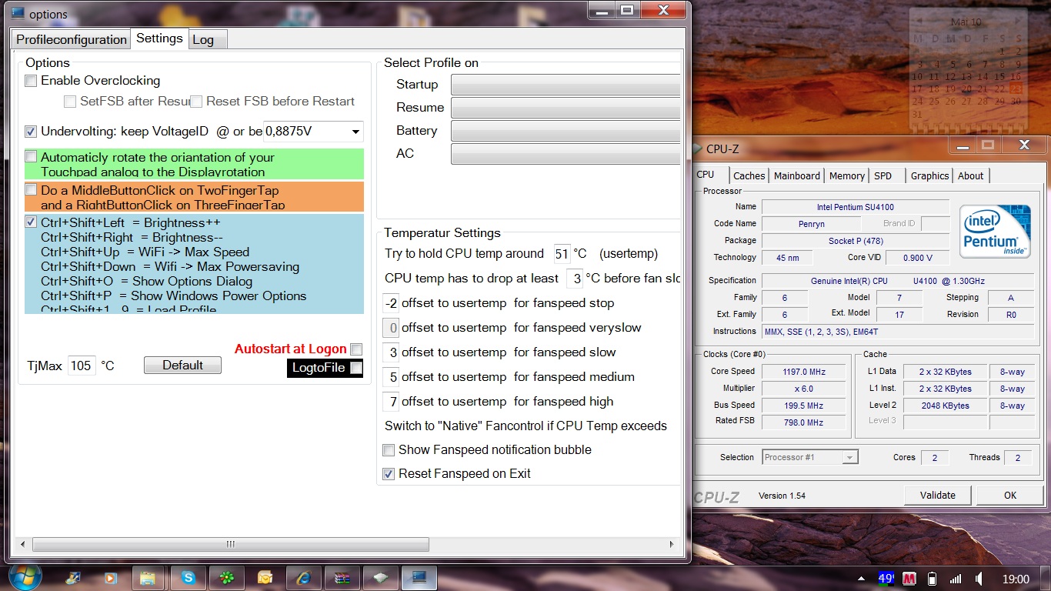Viewport: 1051px width, 591px height.
Task: Click the Intel Pentium inside logo
Action: coord(995,230)
